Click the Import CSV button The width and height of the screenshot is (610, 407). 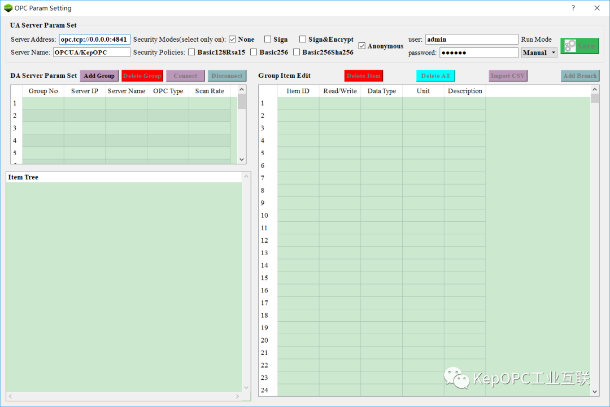508,76
